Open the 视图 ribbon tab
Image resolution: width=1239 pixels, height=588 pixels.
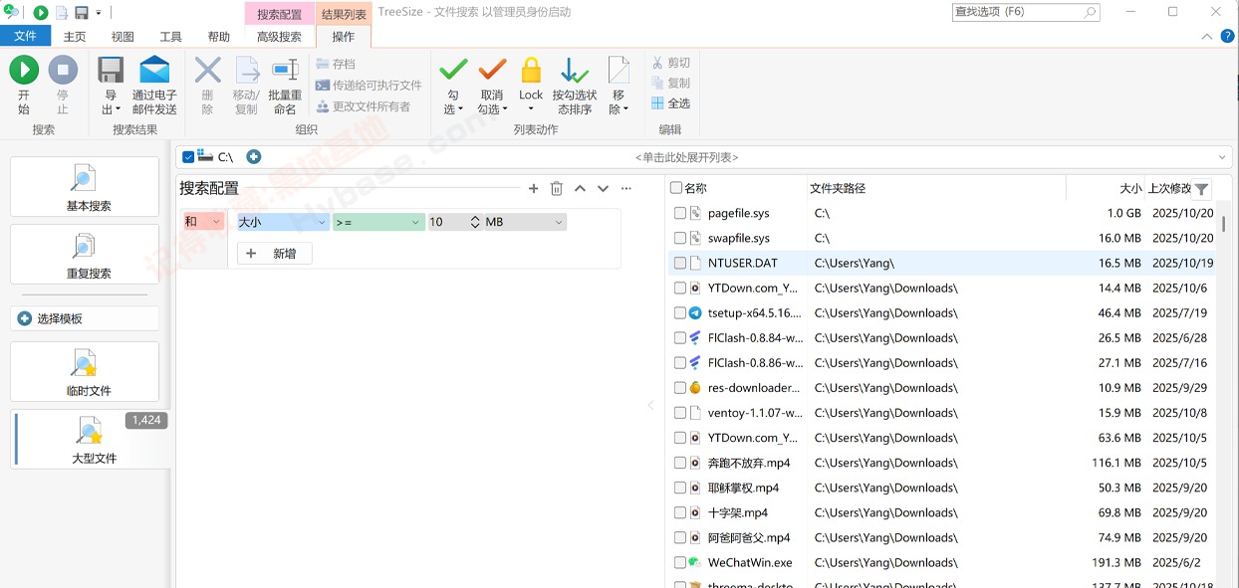pos(122,35)
